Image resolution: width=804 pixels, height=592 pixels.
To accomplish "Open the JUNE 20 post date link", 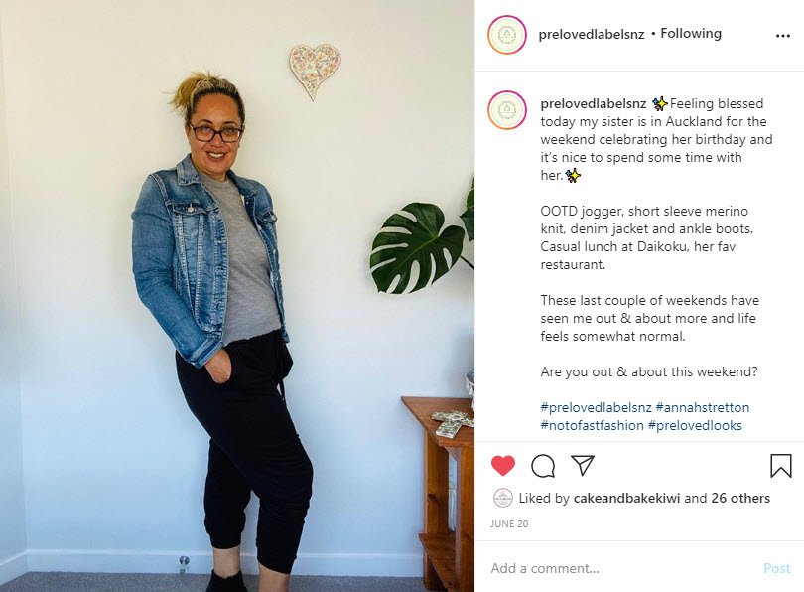I will coord(509,523).
